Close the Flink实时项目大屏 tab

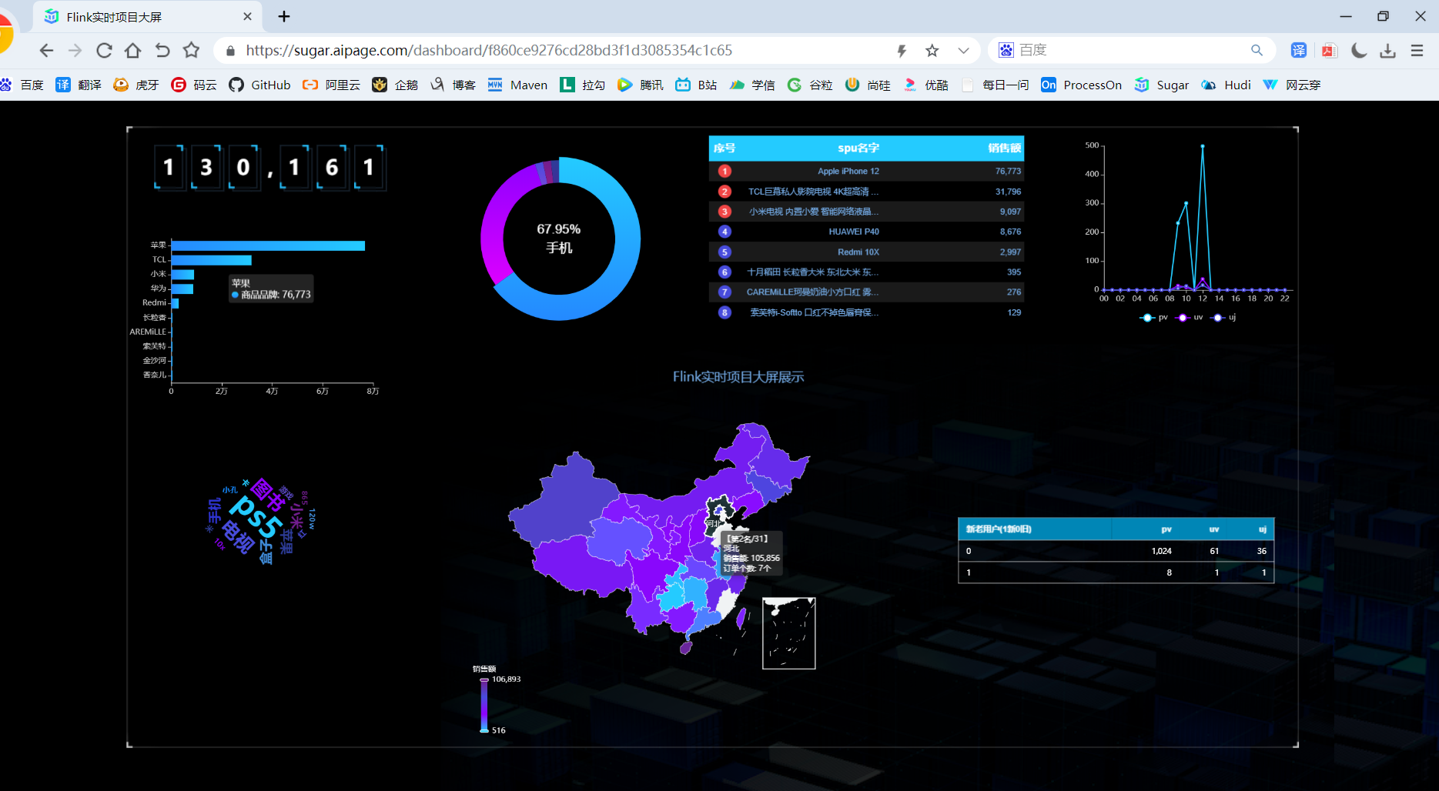tap(247, 17)
